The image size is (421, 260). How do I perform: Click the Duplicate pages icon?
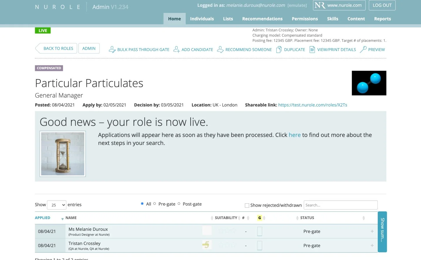tap(279, 50)
